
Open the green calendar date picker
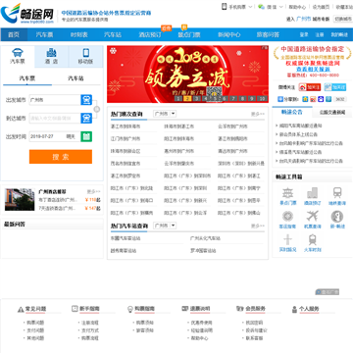coord(86,136)
